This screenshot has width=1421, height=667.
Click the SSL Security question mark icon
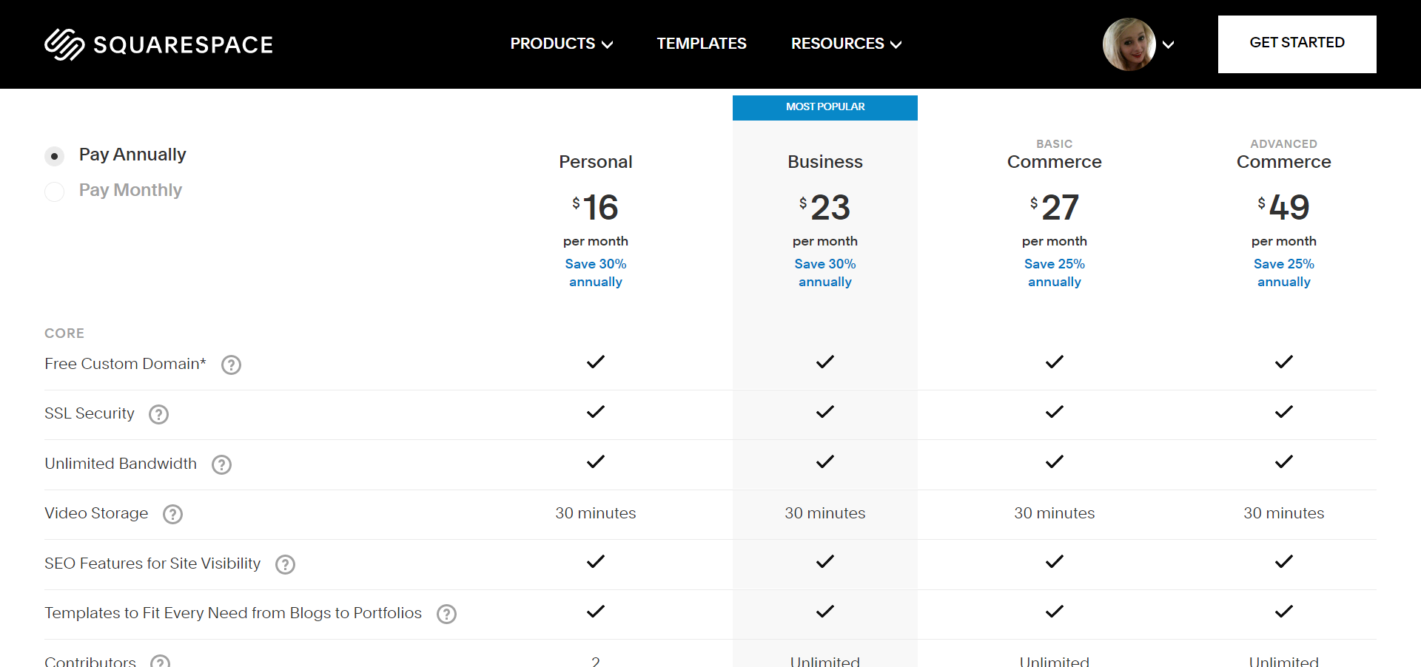click(158, 415)
